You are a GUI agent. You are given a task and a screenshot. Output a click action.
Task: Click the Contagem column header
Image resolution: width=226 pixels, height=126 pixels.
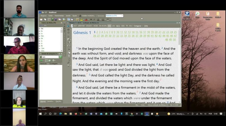click(54, 64)
